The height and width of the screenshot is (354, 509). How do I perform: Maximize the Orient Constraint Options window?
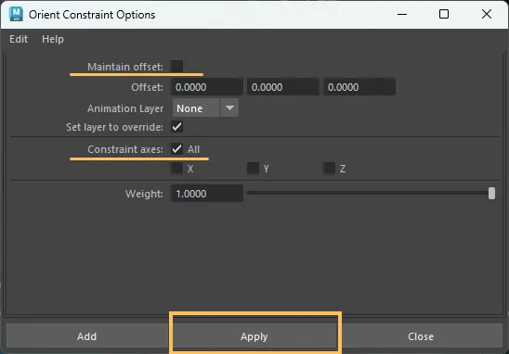point(444,14)
